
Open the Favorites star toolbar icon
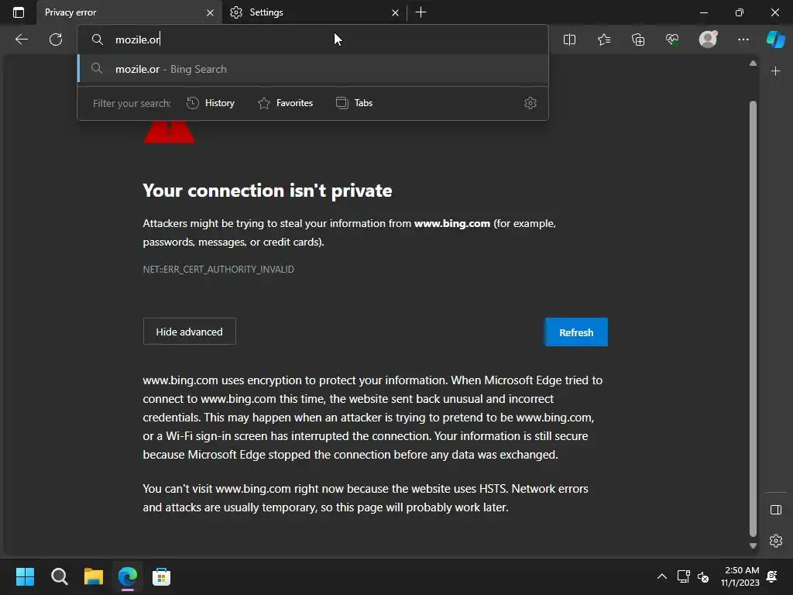pos(604,40)
